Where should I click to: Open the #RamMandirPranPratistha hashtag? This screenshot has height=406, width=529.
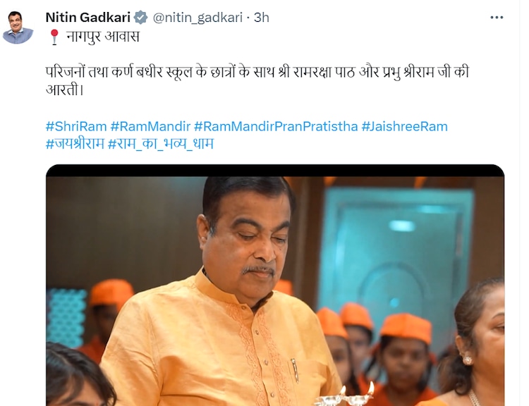tap(276, 126)
